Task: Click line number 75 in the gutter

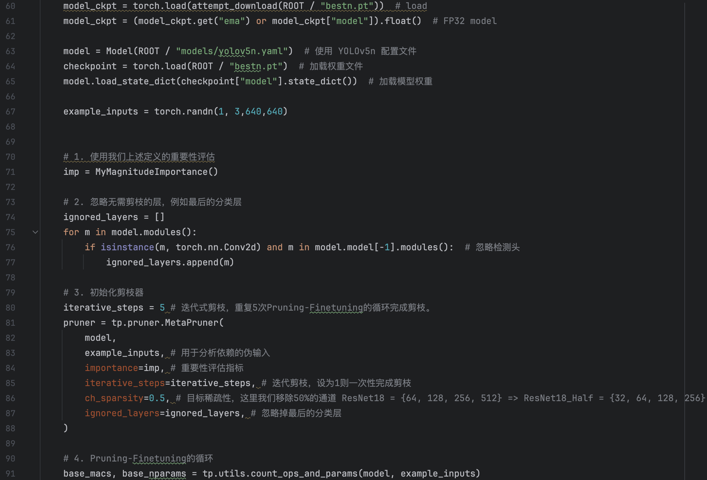Action: click(x=10, y=232)
